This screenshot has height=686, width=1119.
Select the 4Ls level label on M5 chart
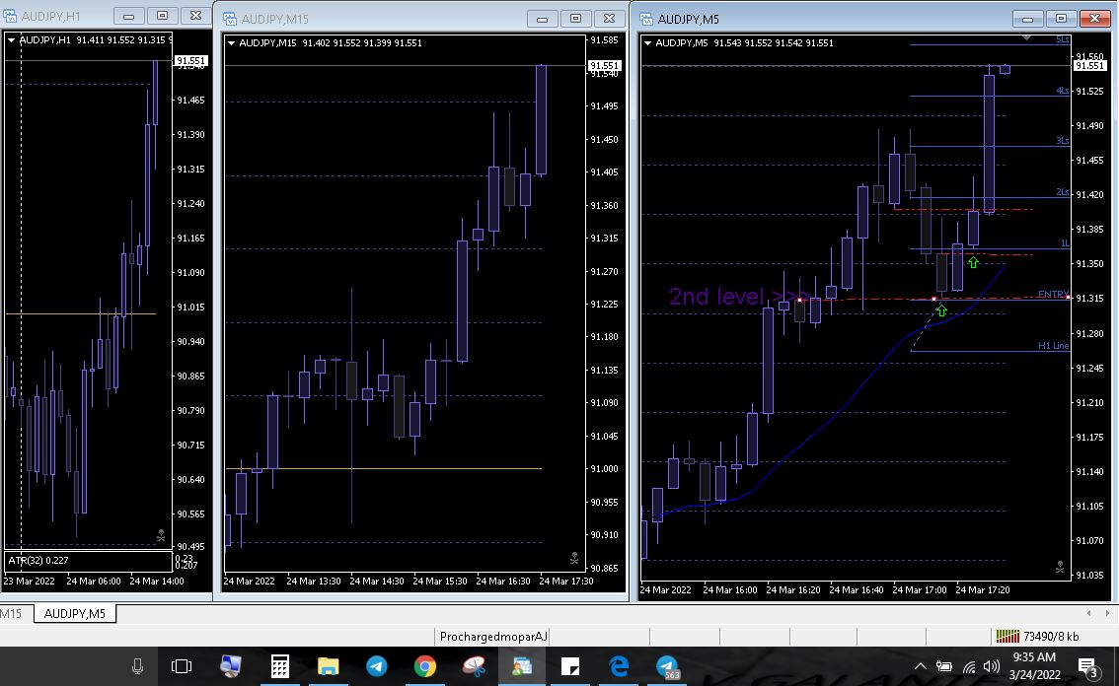[1062, 90]
